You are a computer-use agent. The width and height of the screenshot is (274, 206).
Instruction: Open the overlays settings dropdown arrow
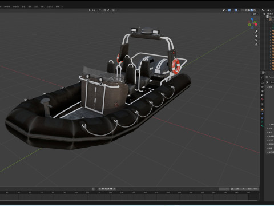tap(239, 10)
